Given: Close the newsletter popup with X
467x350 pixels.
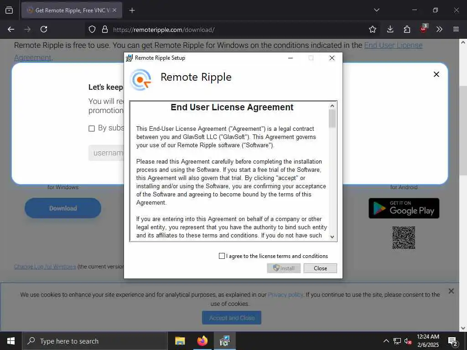Looking at the screenshot, I should [436, 74].
